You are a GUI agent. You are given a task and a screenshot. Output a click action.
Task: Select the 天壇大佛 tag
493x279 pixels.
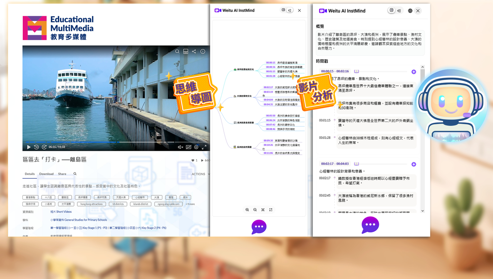pos(121,197)
